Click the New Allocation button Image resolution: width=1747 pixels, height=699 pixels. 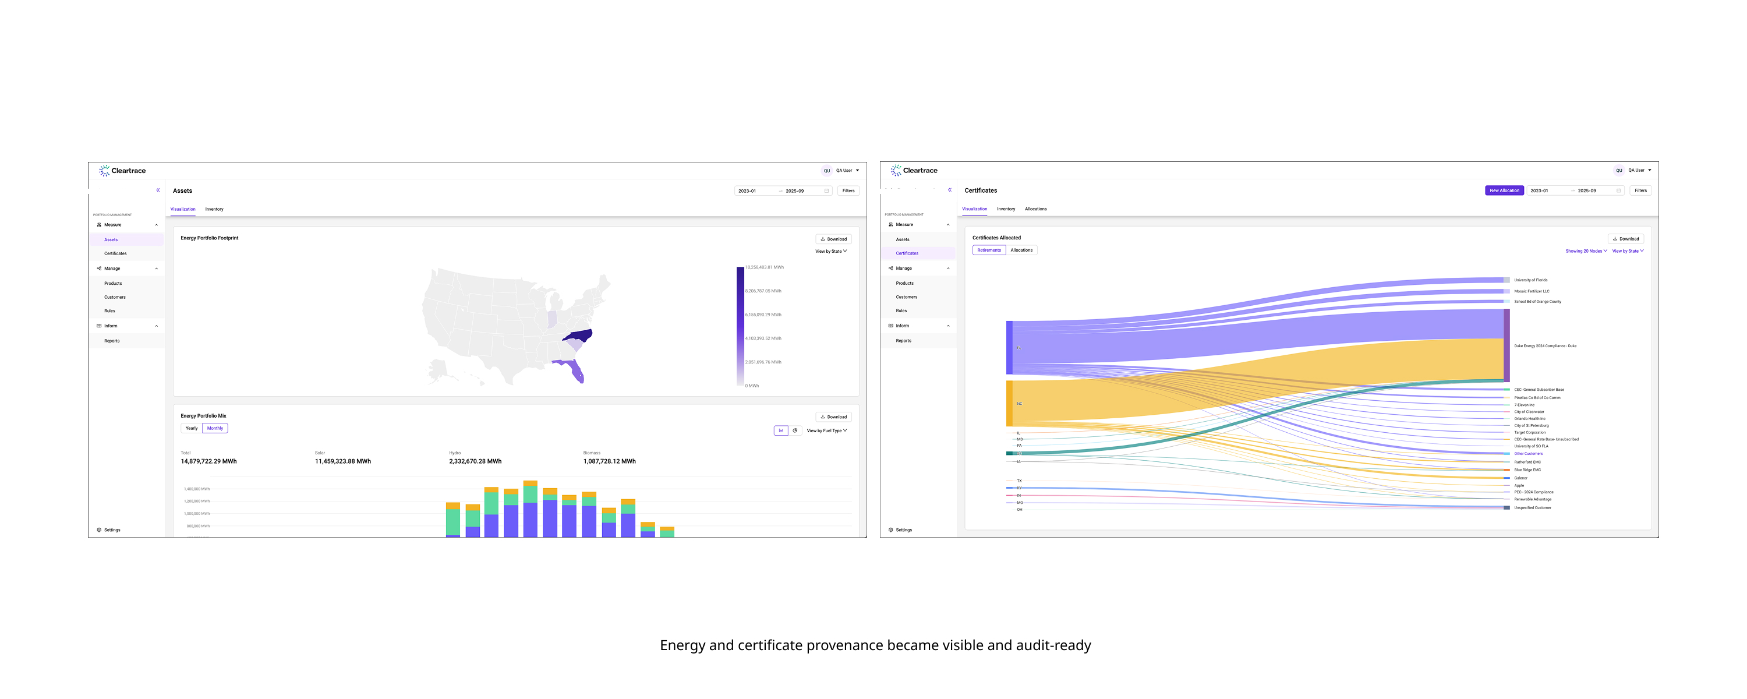click(x=1504, y=190)
